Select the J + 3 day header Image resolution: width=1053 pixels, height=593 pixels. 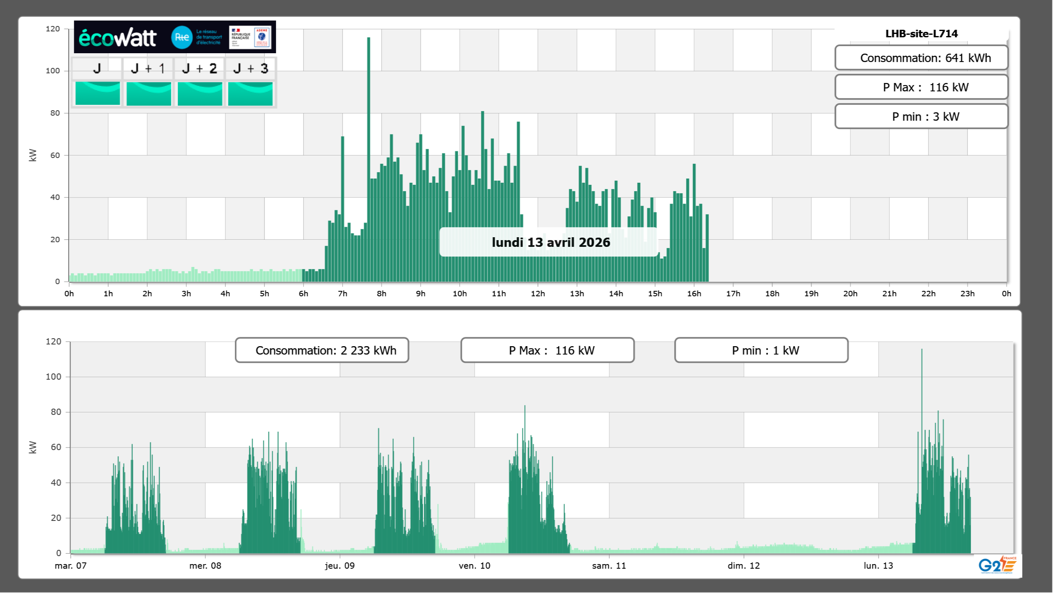pyautogui.click(x=250, y=68)
